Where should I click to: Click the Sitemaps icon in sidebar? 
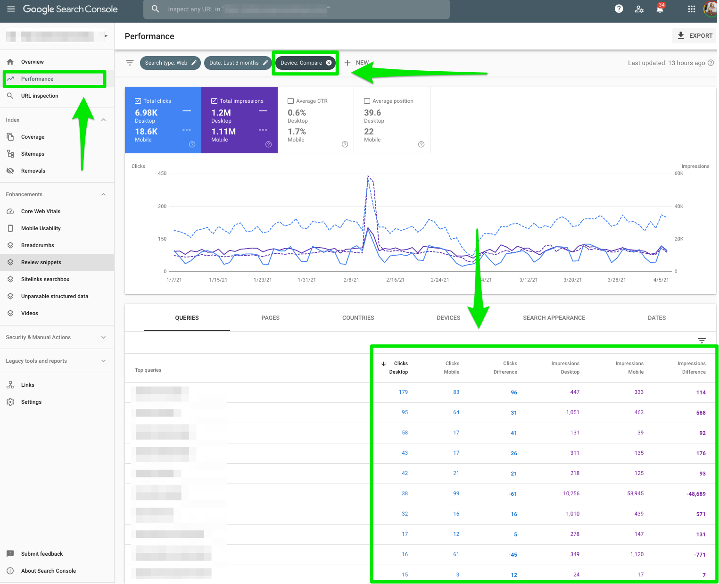10,154
